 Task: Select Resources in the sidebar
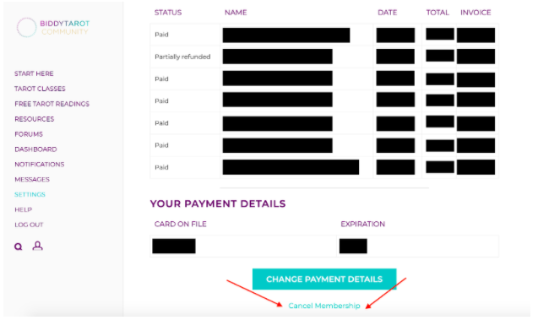pos(35,119)
